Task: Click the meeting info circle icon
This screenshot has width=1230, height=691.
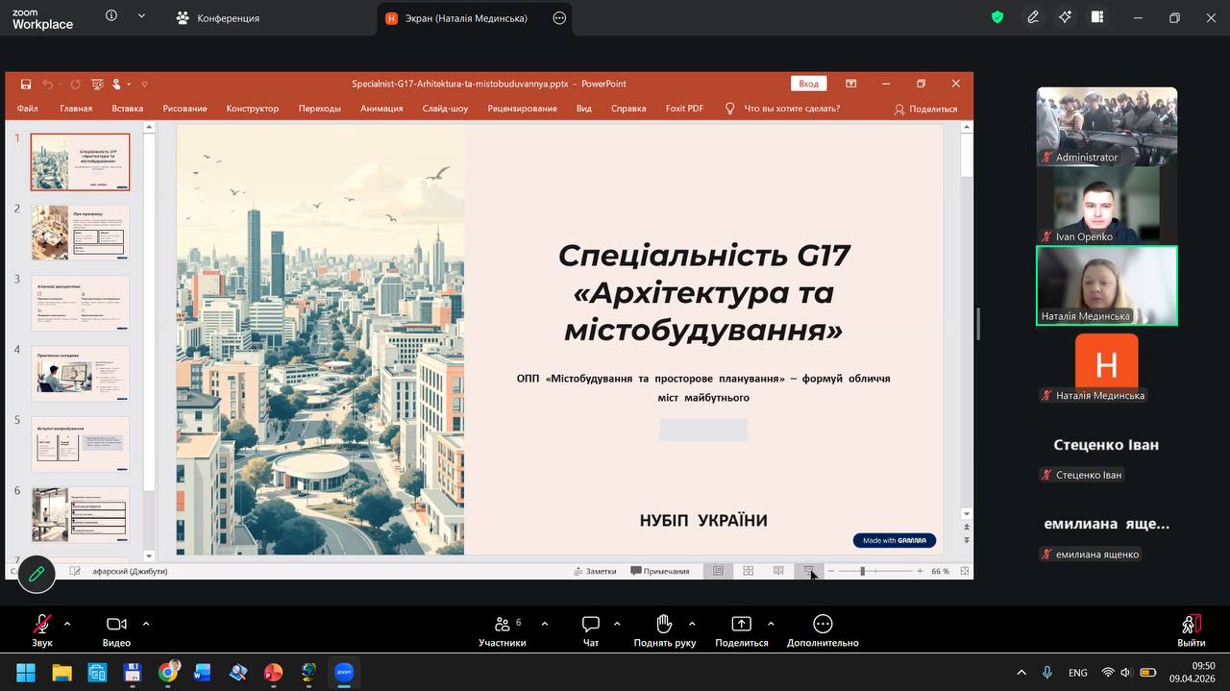Action: pyautogui.click(x=111, y=16)
